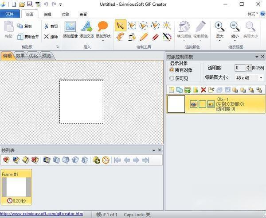266x218 pixels.
Task: Open the 添加形状 dropdown arrow
Action: tap(103, 40)
